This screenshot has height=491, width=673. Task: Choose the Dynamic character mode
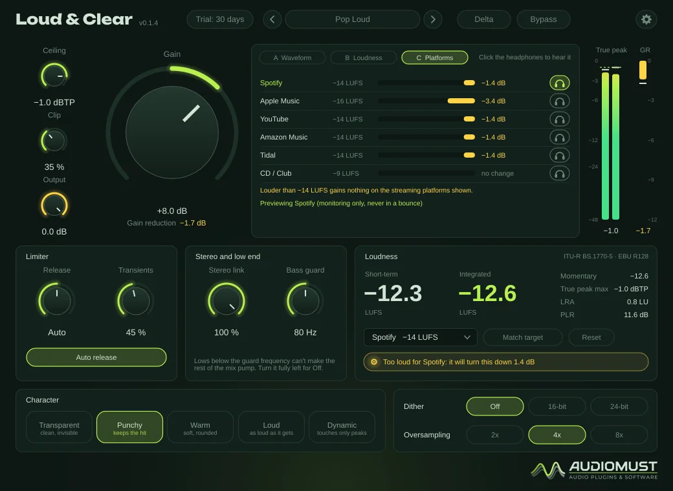(x=342, y=427)
